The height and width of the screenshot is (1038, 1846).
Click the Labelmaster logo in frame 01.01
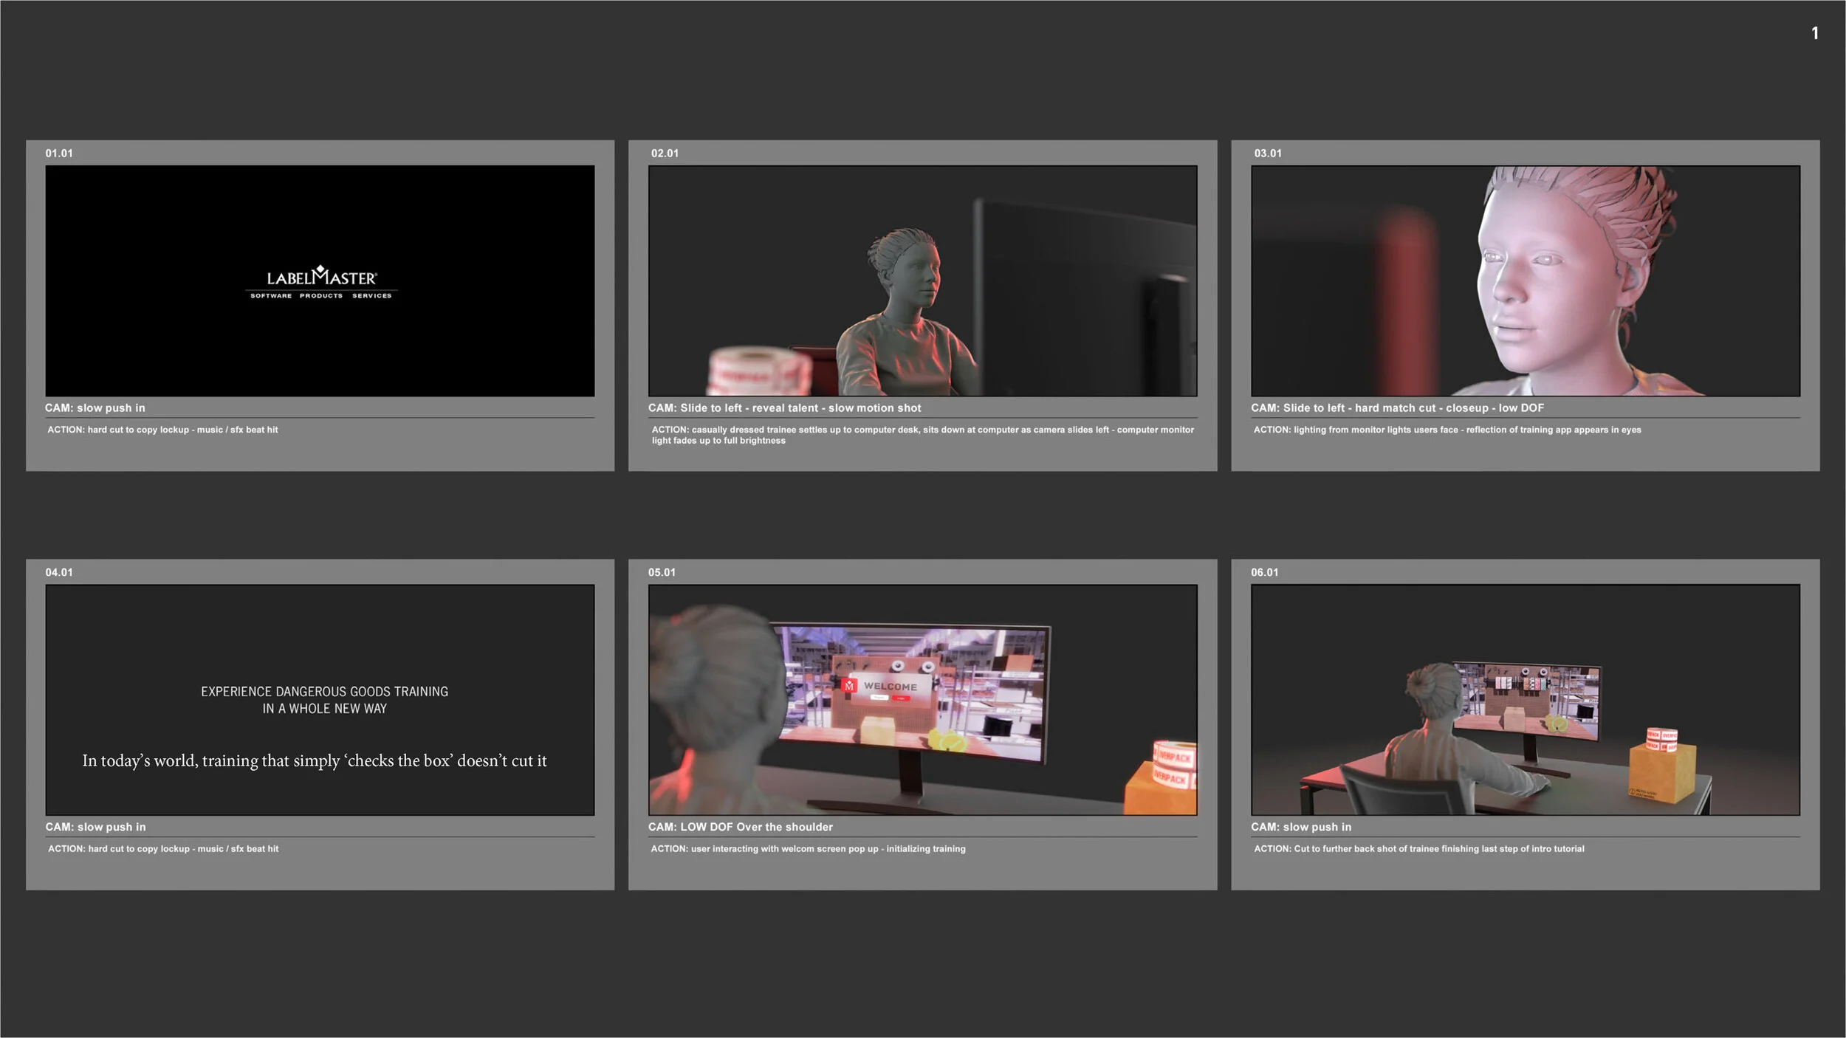321,282
